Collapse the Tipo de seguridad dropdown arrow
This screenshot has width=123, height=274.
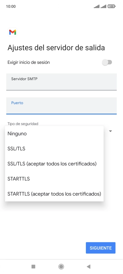[110, 131]
